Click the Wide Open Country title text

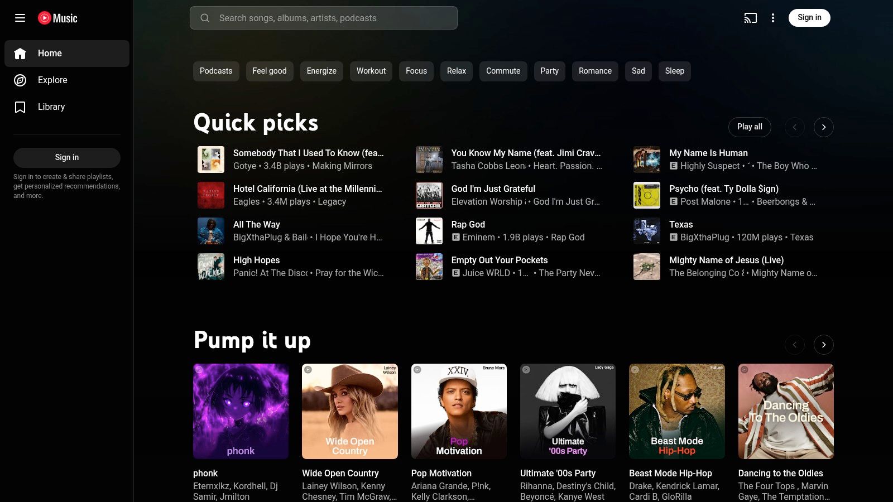pyautogui.click(x=340, y=474)
